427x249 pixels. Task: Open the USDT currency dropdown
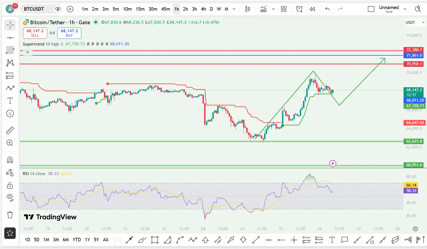pos(415,23)
